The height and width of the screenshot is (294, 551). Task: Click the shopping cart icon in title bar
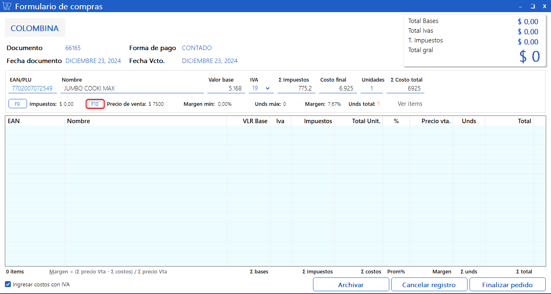[7, 6]
